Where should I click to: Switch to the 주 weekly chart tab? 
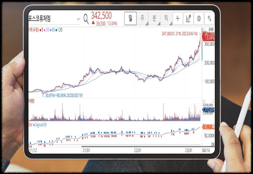pyautogui.click(x=143, y=19)
